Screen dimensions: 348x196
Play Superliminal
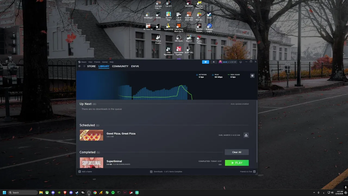coord(237,163)
